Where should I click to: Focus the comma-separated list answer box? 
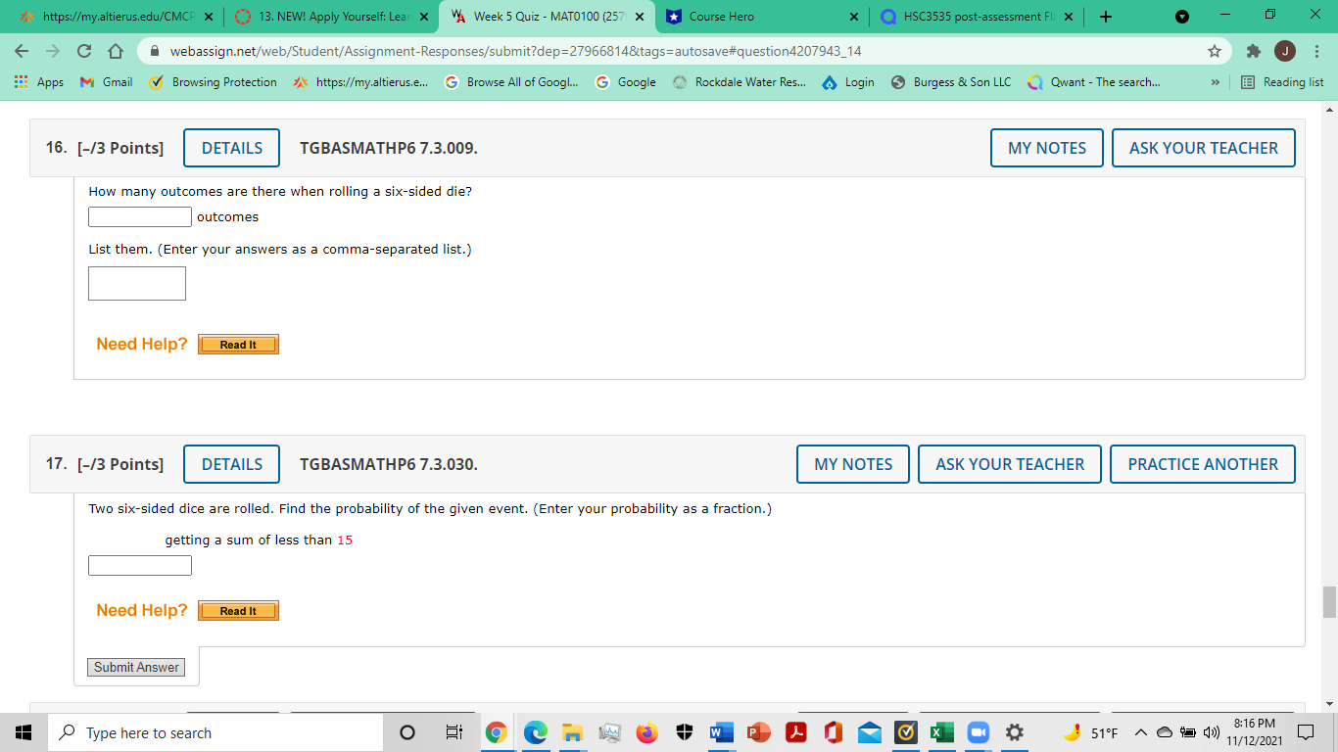click(x=137, y=284)
